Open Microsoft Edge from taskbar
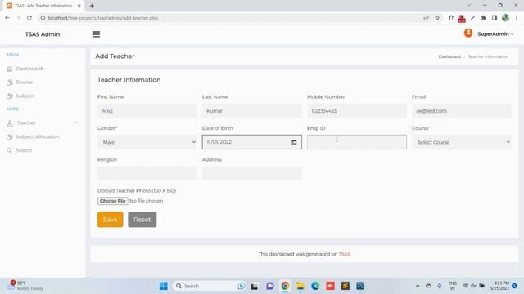524x294 pixels. [x=315, y=286]
